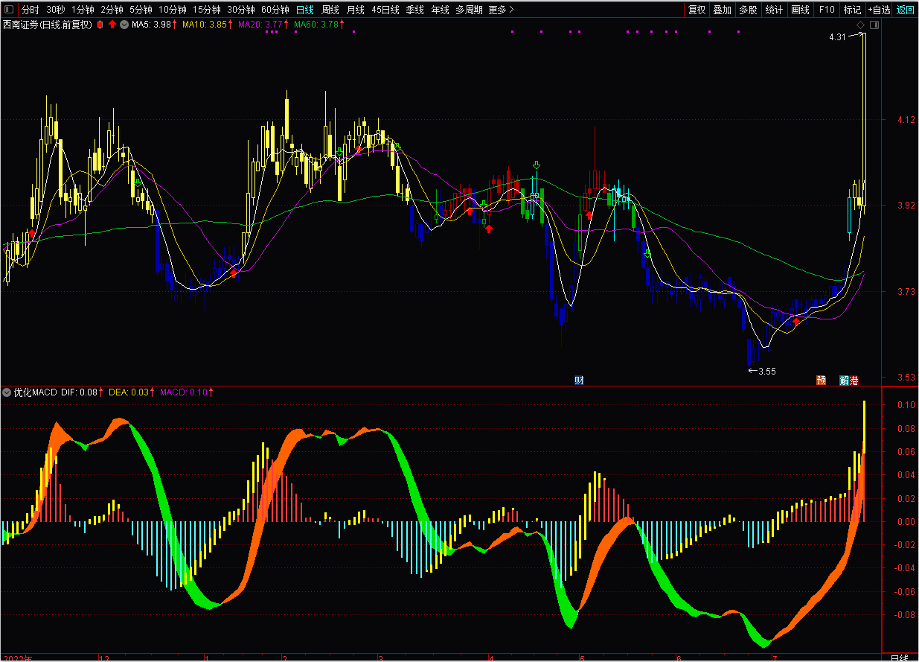This screenshot has width=919, height=662.
Task: Open the main chart indicator settings dropdown
Action: [124, 25]
